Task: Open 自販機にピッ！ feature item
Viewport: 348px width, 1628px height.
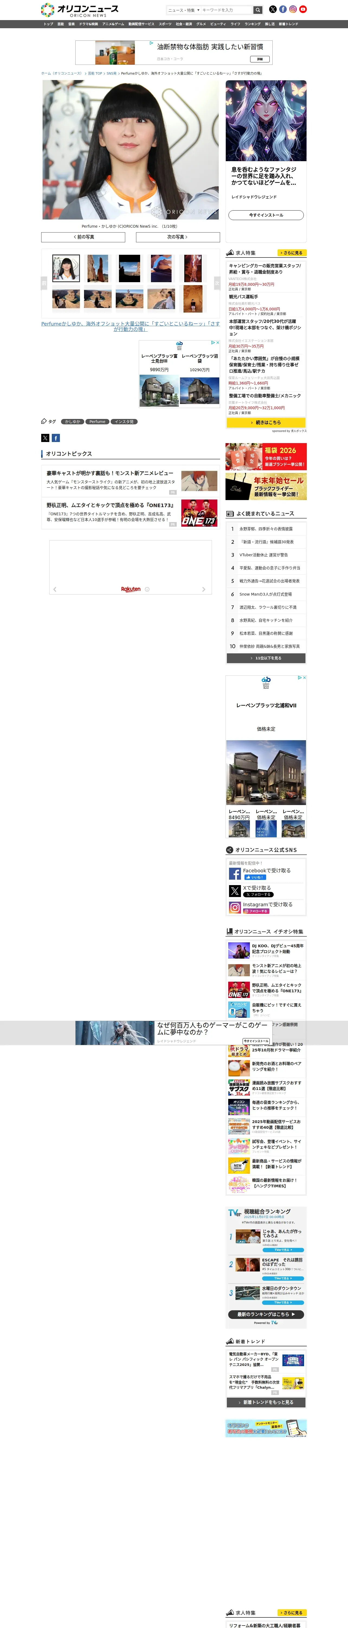Action: [x=266, y=1009]
